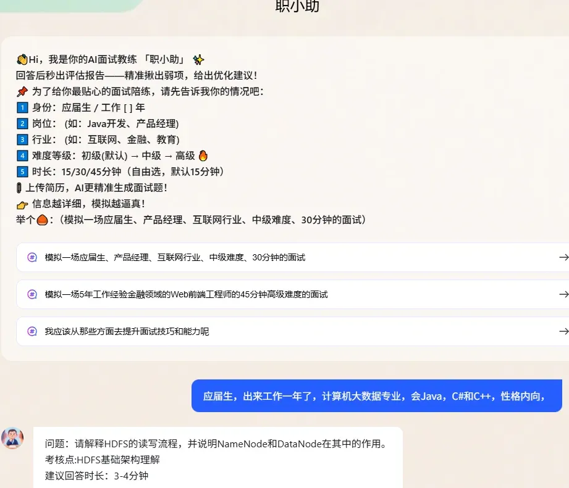Click the fire emoji after 高级

point(203,155)
